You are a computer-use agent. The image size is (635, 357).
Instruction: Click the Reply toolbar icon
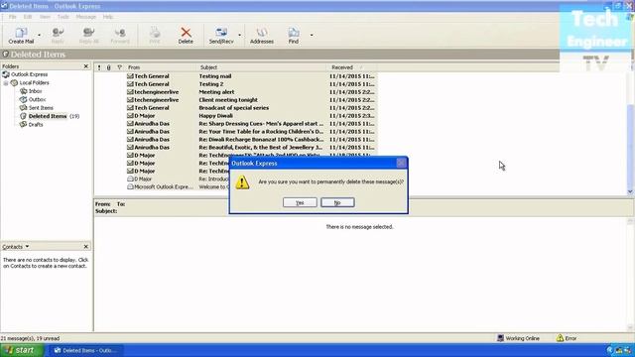click(58, 36)
